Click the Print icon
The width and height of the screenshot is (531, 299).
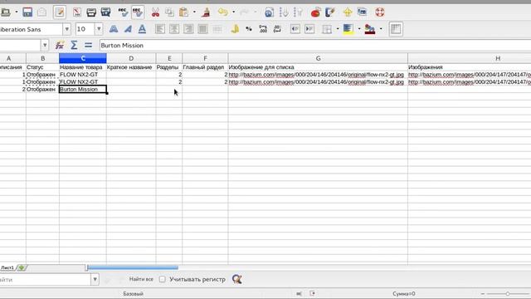coord(91,12)
